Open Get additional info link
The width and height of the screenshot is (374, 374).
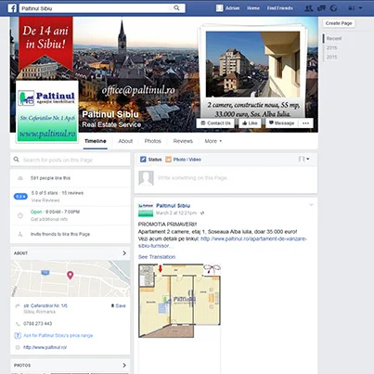coord(49,219)
